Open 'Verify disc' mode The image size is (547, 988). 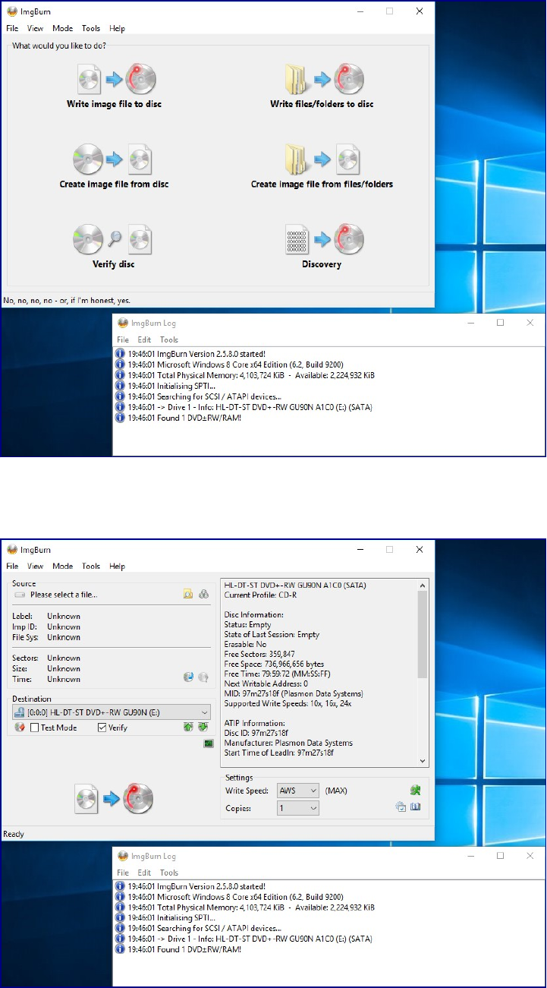point(113,246)
